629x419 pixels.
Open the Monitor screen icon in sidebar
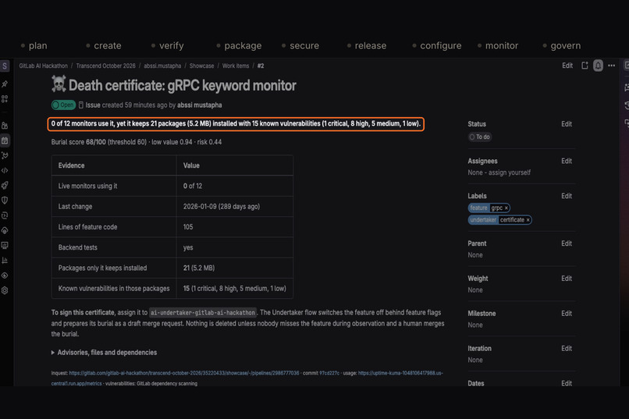[x=5, y=245]
